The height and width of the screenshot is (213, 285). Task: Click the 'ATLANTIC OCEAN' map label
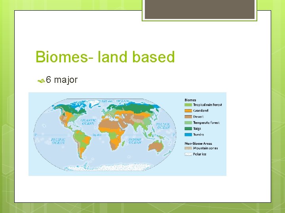tap(88, 122)
